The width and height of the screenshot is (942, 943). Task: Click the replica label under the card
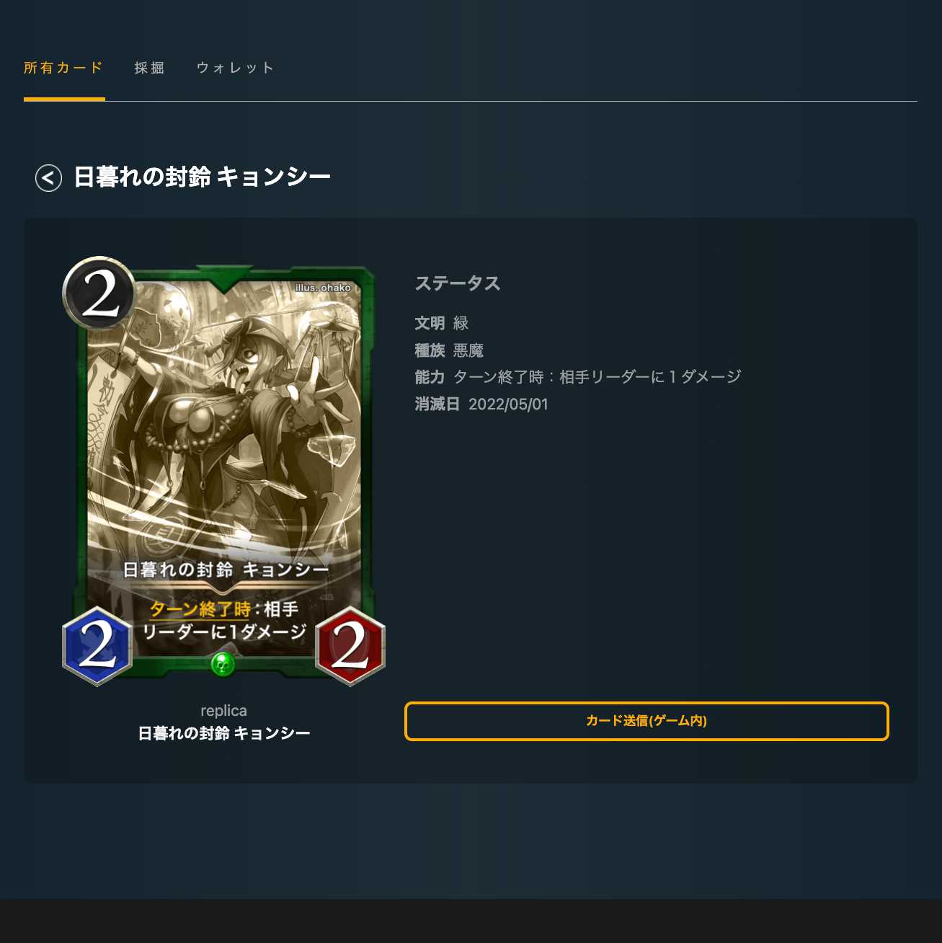[223, 711]
